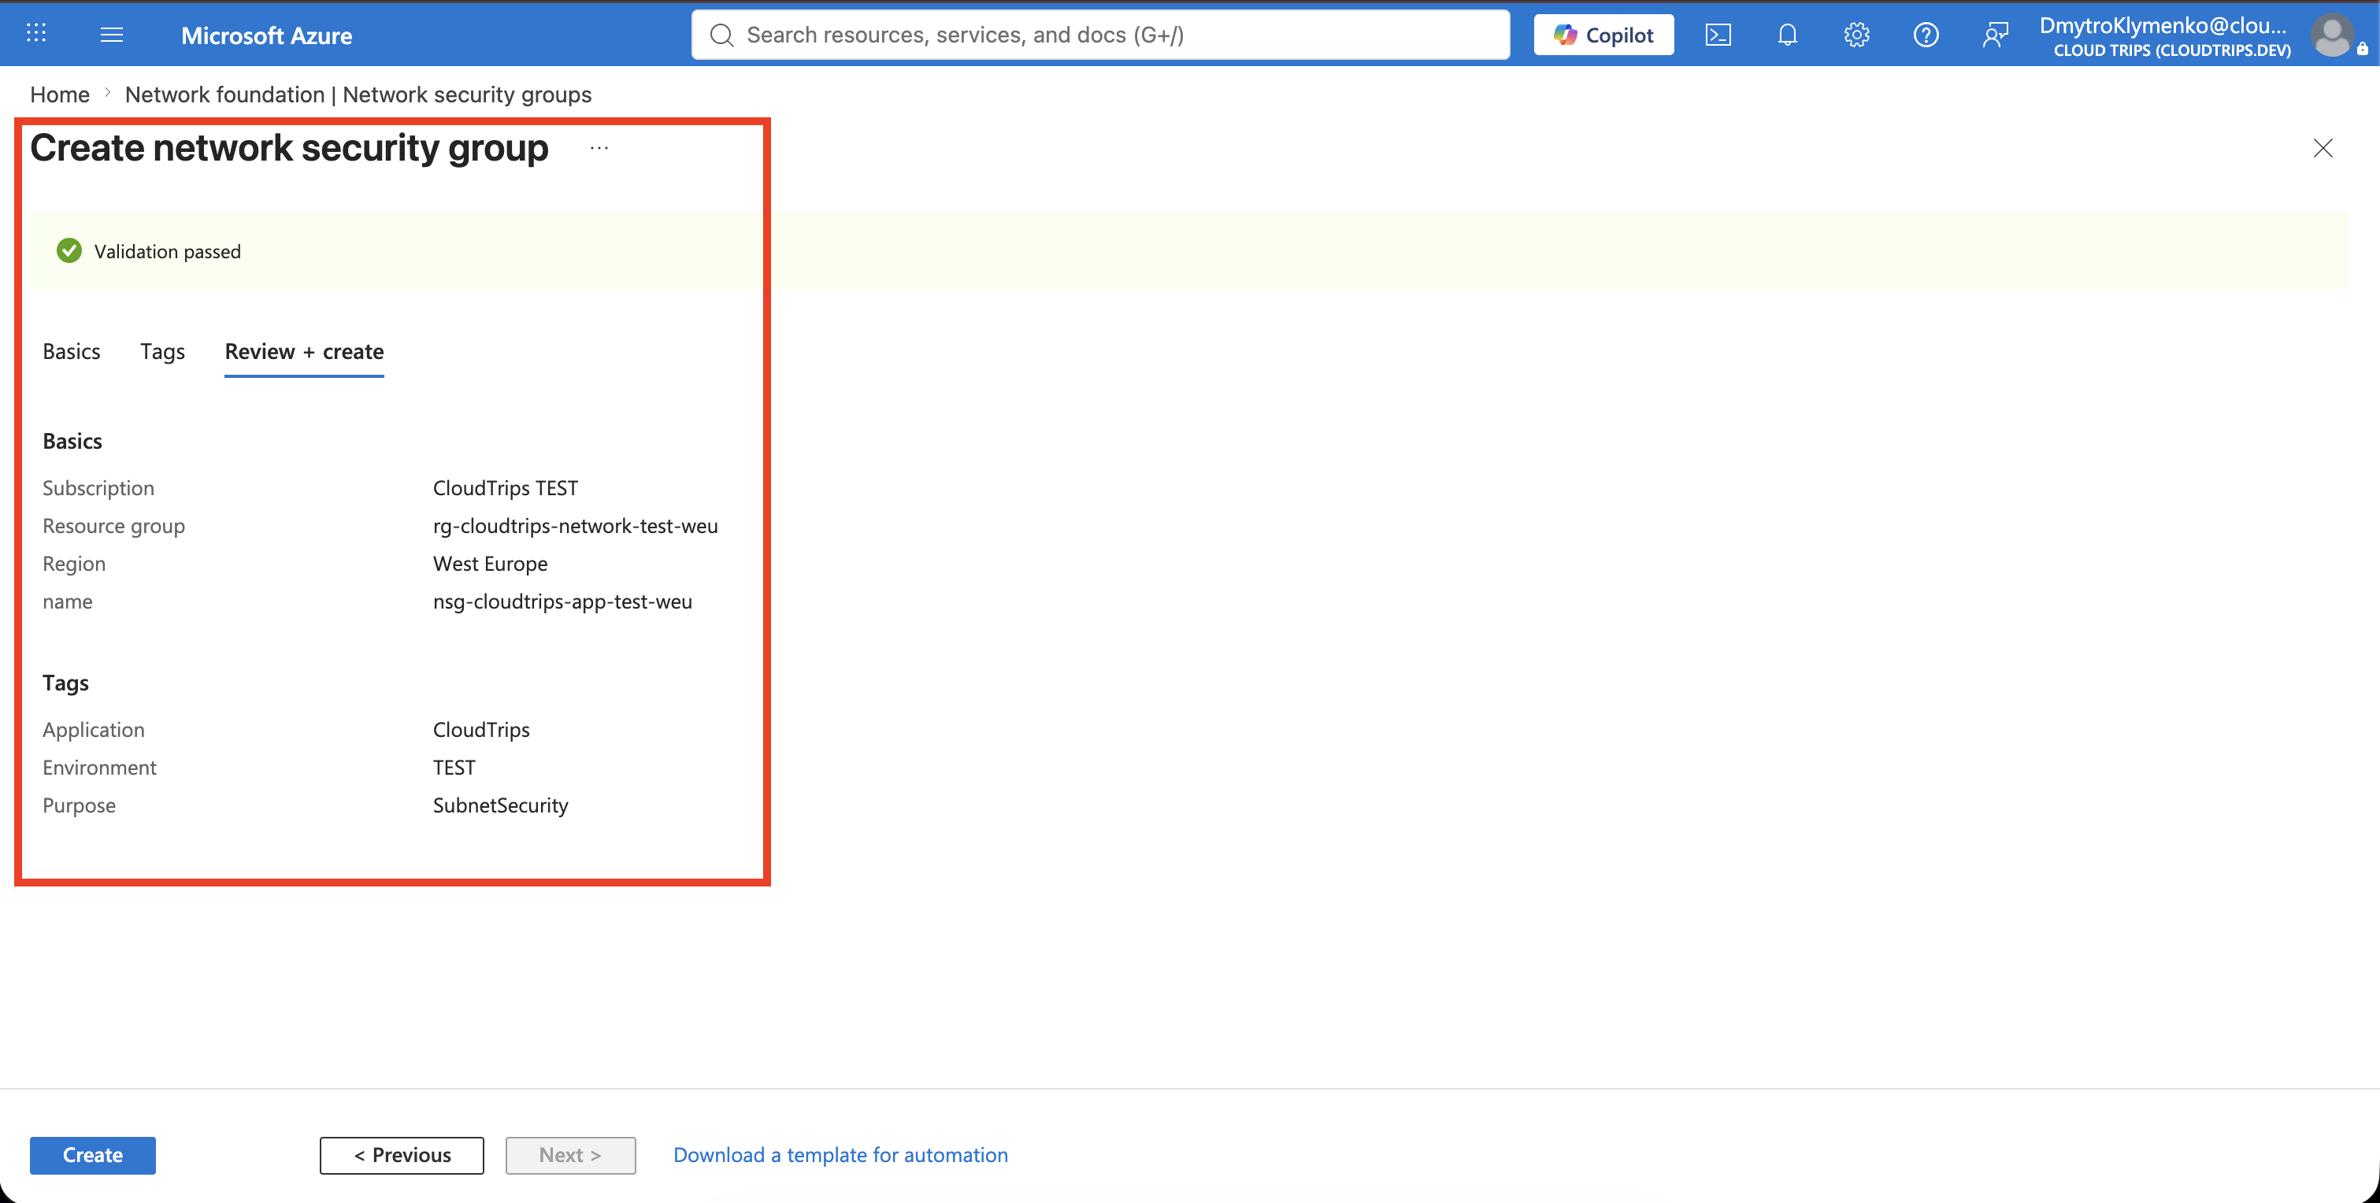Viewport: 2380px width, 1203px height.
Task: Click the green Validation passed check icon
Action: pos(69,250)
